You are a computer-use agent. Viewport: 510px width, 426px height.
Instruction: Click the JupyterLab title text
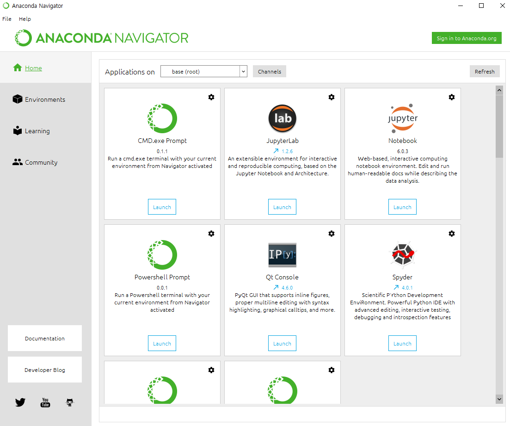pyautogui.click(x=283, y=141)
